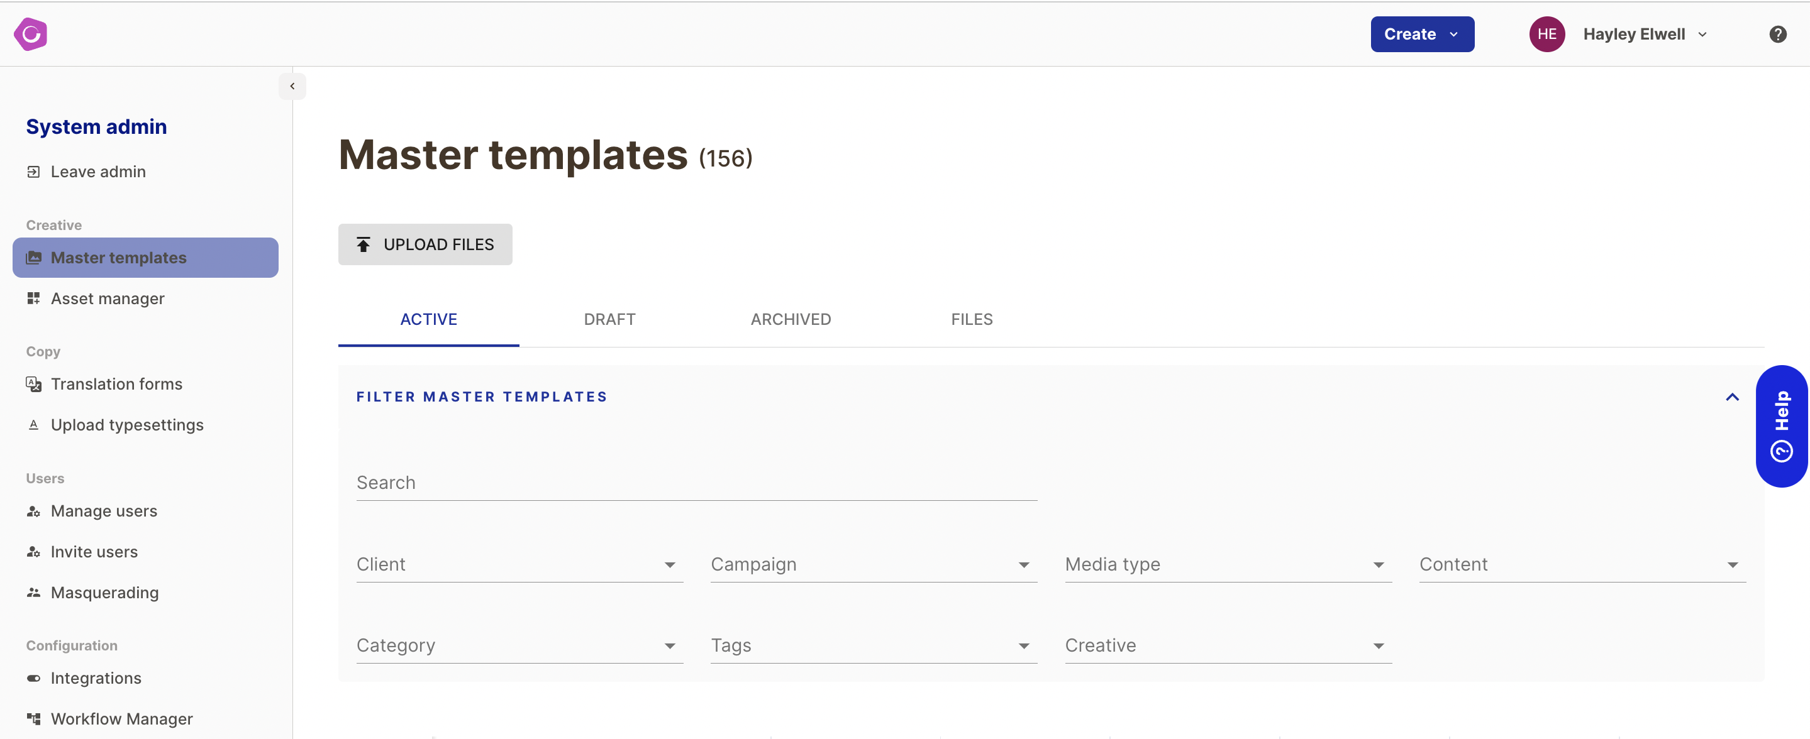
Task: Go to Invite users
Action: coord(94,552)
